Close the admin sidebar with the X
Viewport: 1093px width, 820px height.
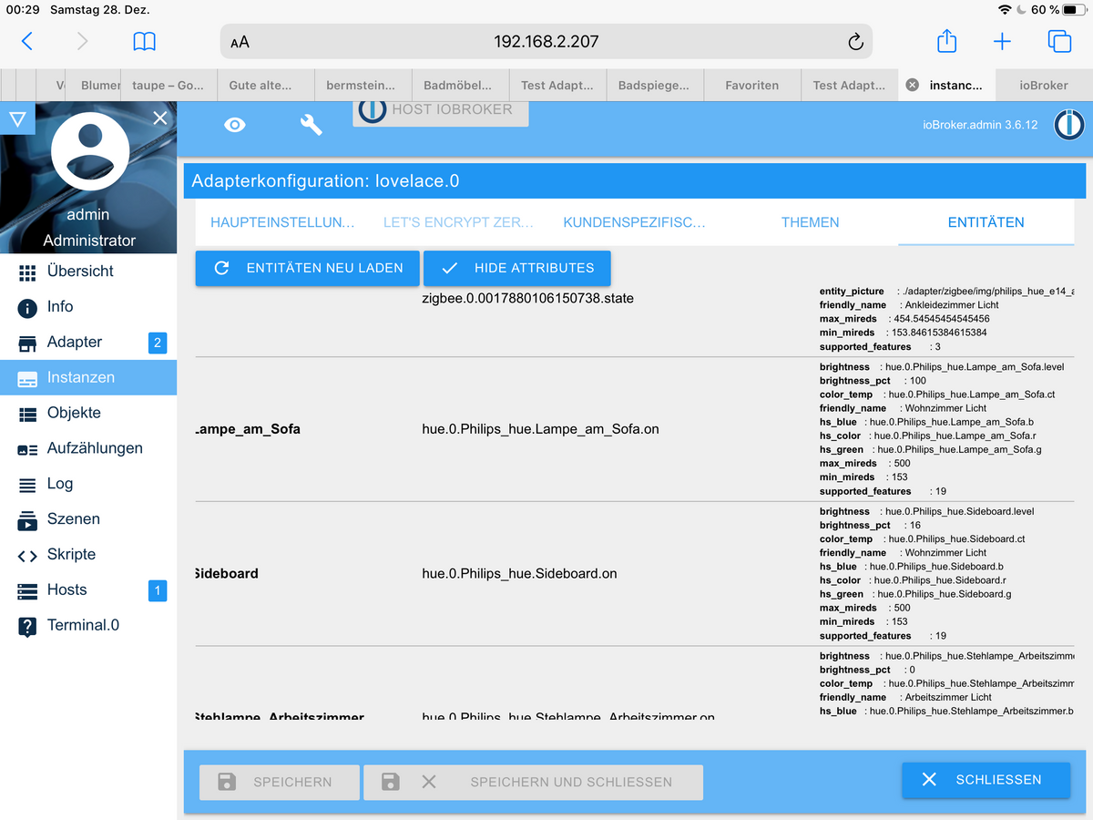(x=160, y=118)
